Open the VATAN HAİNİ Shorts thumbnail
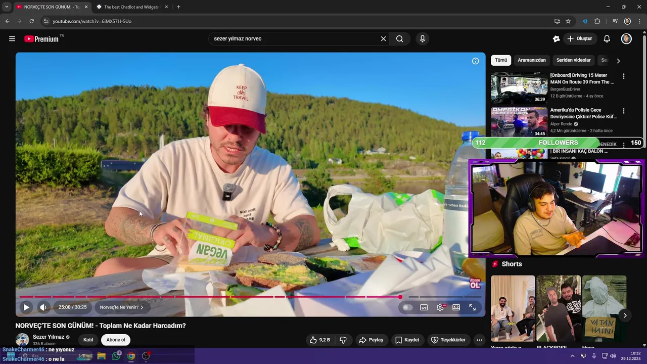The height and width of the screenshot is (364, 647). pos(604,308)
